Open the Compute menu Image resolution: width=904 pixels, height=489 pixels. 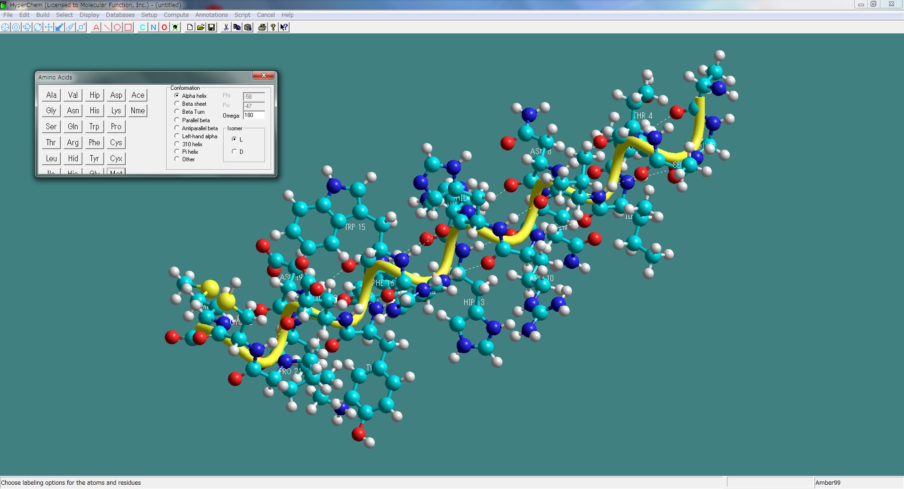click(176, 15)
